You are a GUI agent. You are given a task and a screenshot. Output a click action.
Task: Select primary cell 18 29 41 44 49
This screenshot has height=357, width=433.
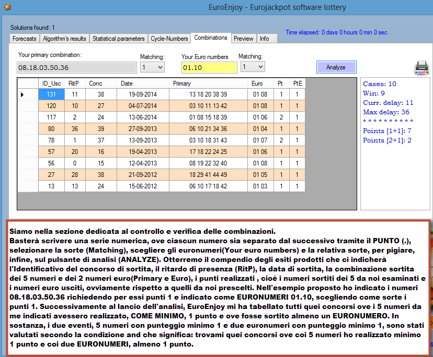tap(208, 175)
